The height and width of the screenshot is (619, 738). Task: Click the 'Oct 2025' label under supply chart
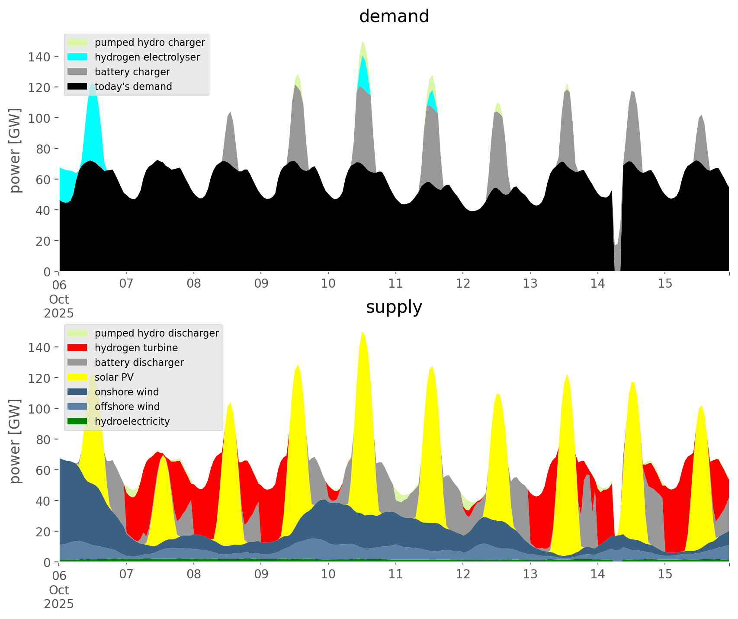(x=59, y=597)
